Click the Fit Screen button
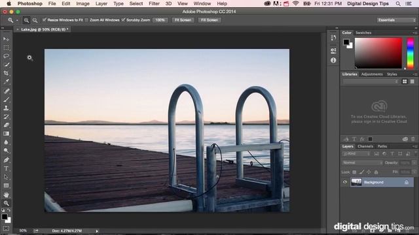Image resolution: width=419 pixels, height=235 pixels. 183,20
